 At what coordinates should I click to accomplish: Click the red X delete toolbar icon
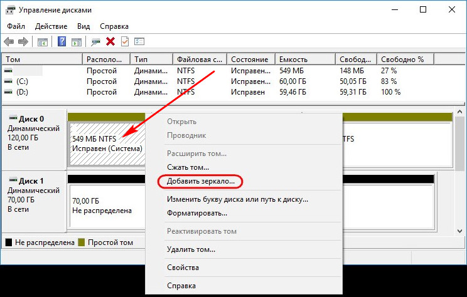click(110, 41)
